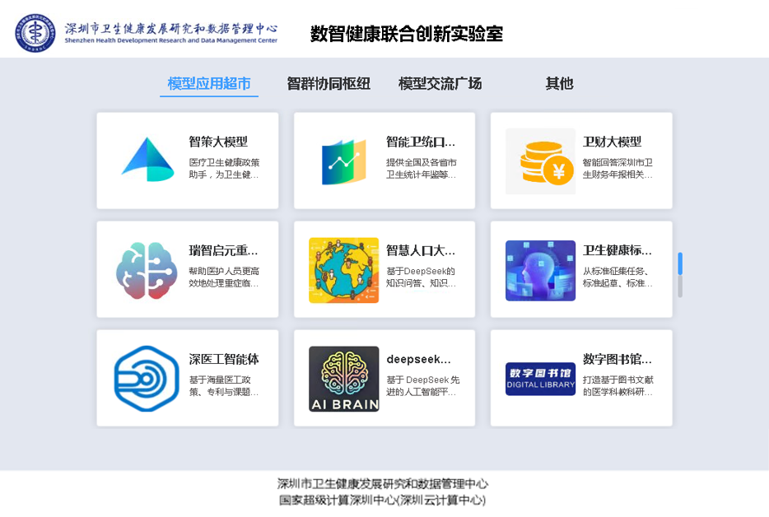Select the 其他 tab
This screenshot has height=517, width=769.
[x=559, y=82]
